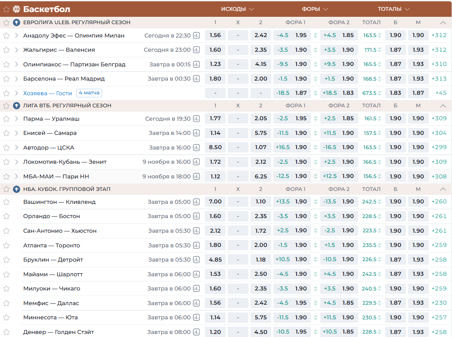This screenshot has width=452, height=337.
Task: Click the trophy icon beside Евролига ULEB
Action: pos(16,22)
